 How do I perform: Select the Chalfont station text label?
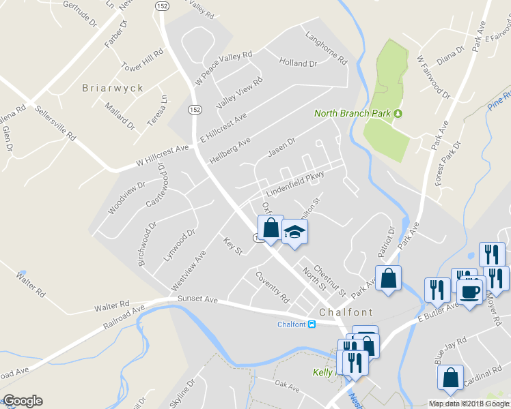(292, 324)
